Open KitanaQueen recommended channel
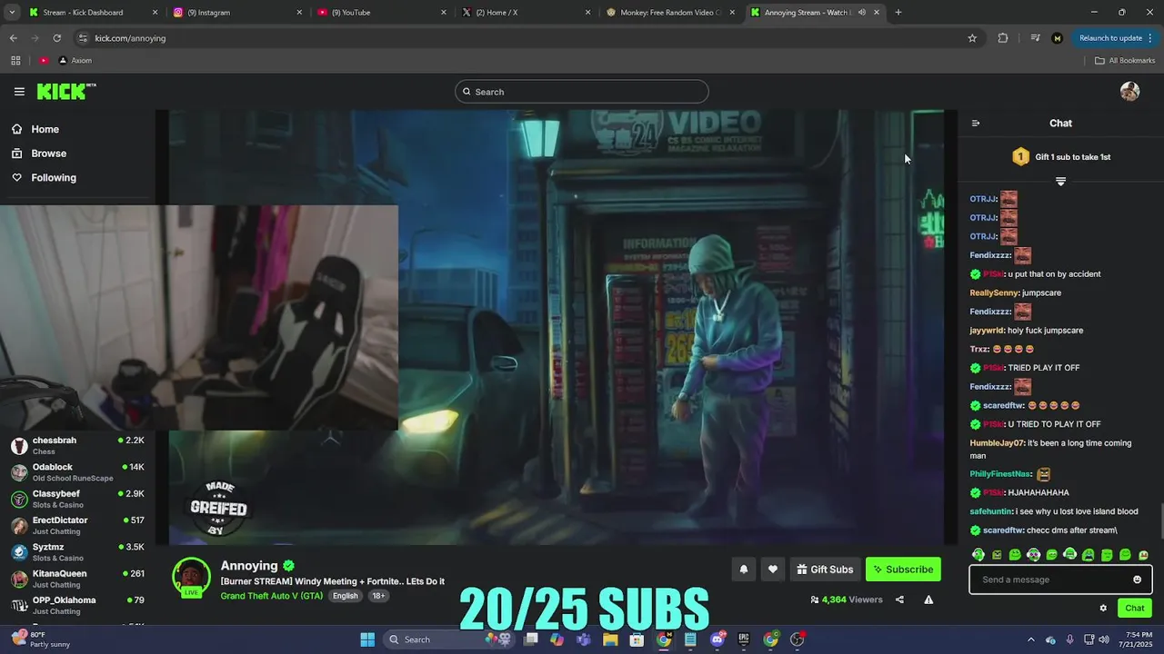This screenshot has height=654, width=1164. pyautogui.click(x=77, y=579)
